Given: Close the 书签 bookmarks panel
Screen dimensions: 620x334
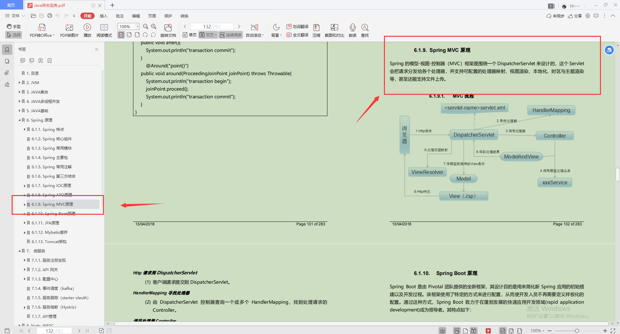Looking at the screenshot, I should coord(97,49).
